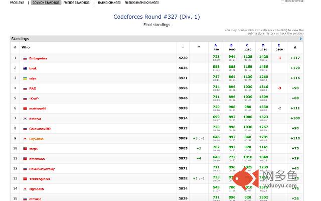Screen dimensions: 321x201
Task: Open RAD's profile link
Action: coord(33,88)
